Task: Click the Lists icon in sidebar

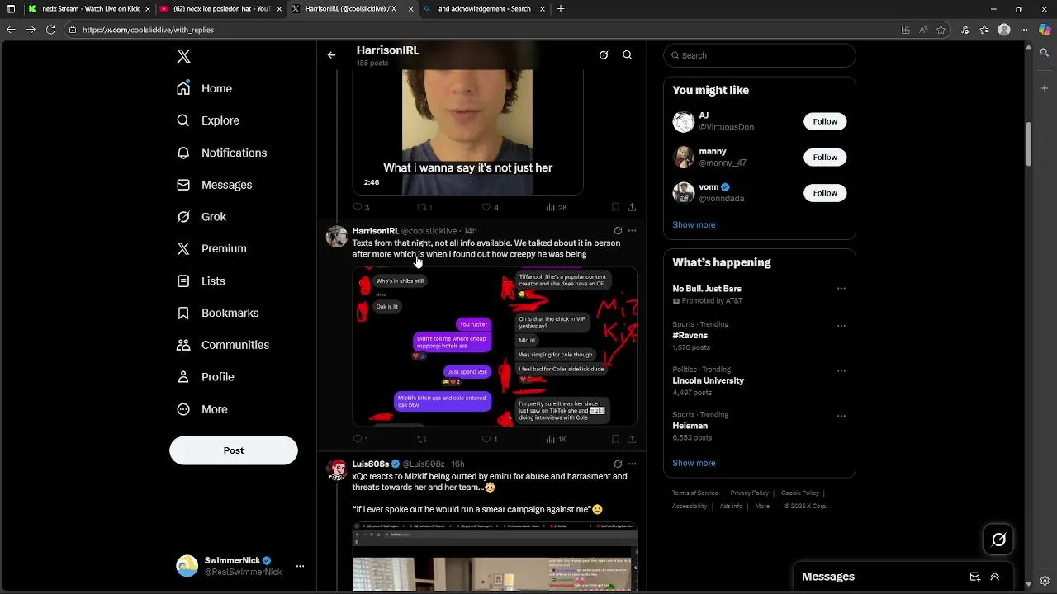Action: point(183,281)
